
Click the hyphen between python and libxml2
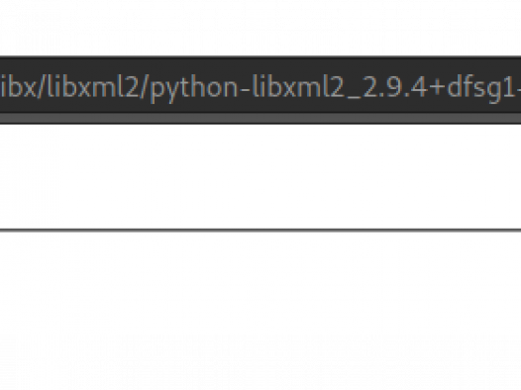[x=245, y=89]
